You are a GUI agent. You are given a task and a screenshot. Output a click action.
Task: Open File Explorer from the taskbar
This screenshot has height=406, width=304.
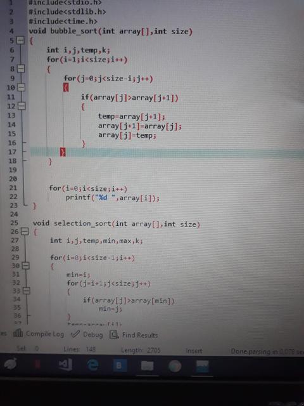(x=147, y=366)
